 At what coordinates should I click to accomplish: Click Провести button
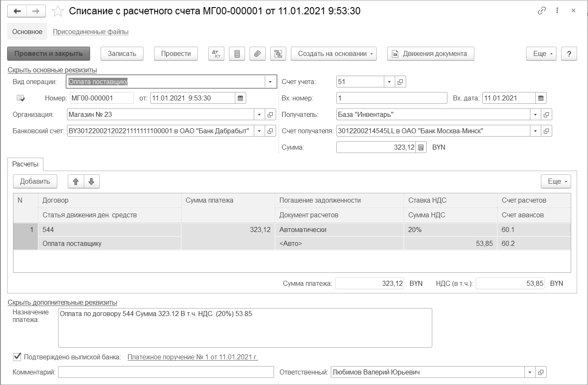176,54
